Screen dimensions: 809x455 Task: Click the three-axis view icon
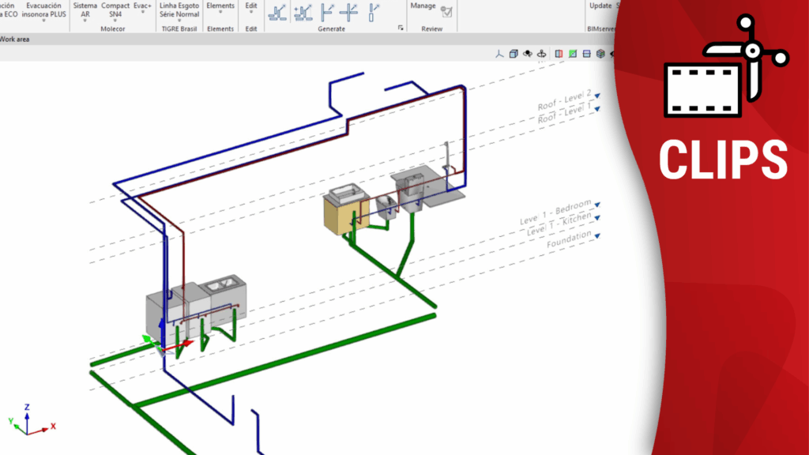click(499, 54)
